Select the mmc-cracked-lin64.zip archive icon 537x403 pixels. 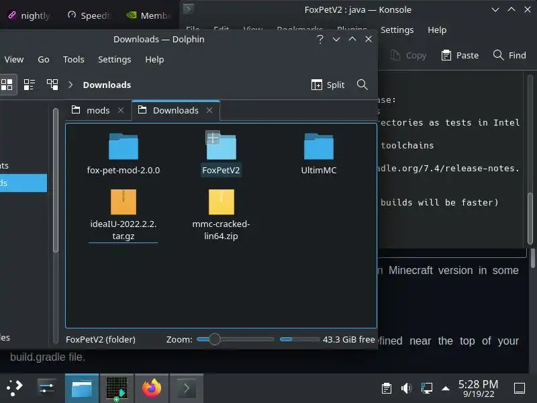coord(222,202)
